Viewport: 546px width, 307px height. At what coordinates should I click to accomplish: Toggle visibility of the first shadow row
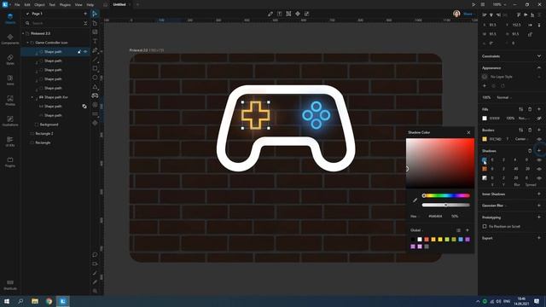tap(539, 159)
